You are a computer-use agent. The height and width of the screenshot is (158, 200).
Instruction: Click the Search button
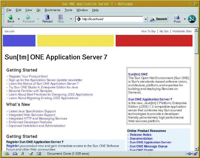point(159,19)
